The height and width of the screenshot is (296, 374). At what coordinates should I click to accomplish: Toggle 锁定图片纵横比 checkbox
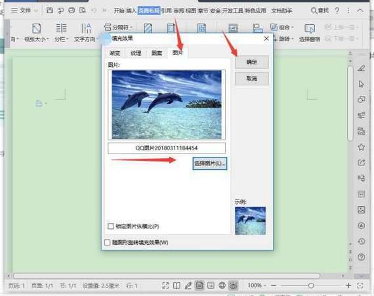(x=111, y=226)
